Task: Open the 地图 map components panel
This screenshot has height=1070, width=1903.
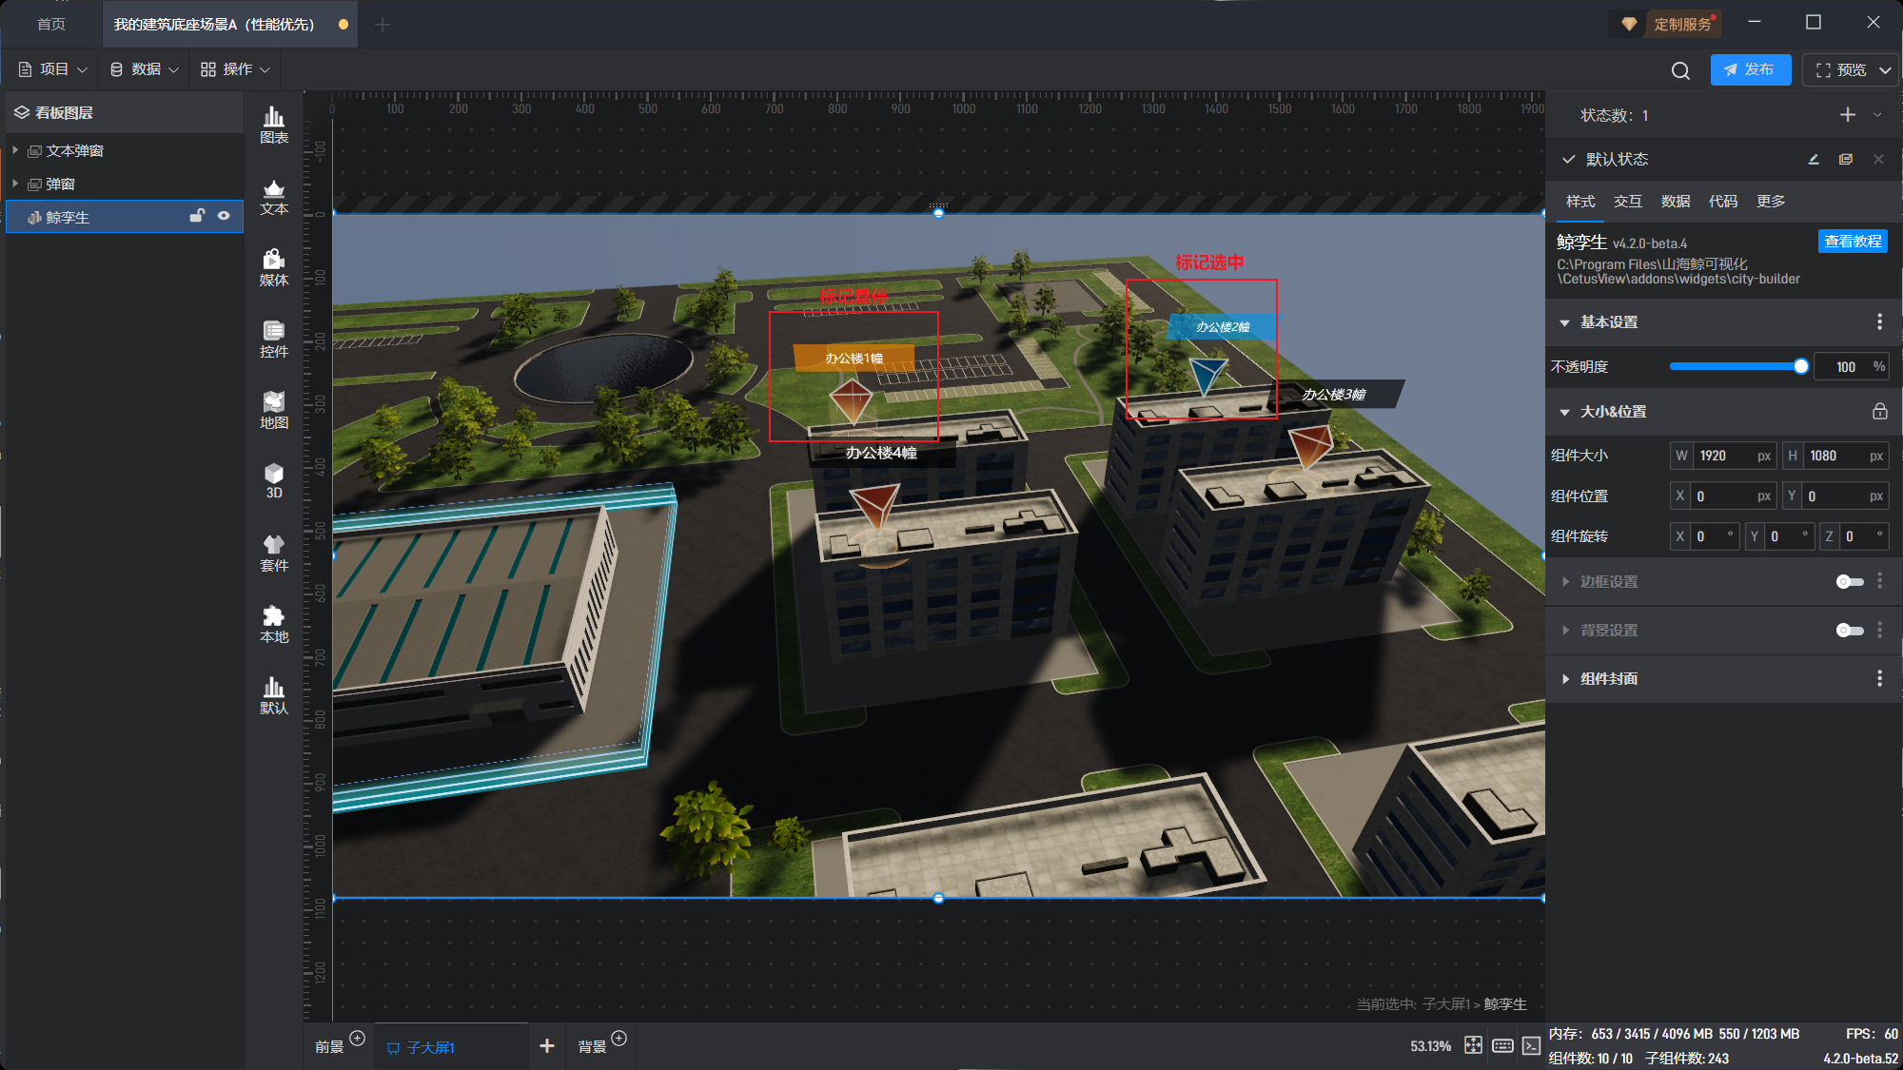Action: pos(274,410)
